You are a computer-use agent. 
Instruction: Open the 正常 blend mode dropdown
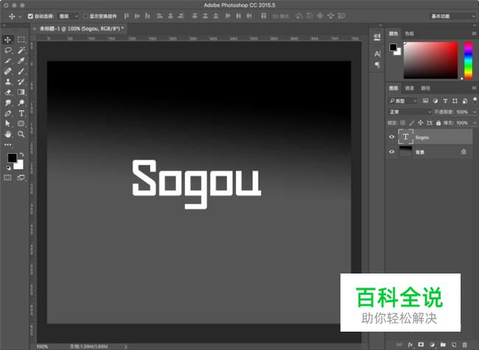(x=410, y=112)
